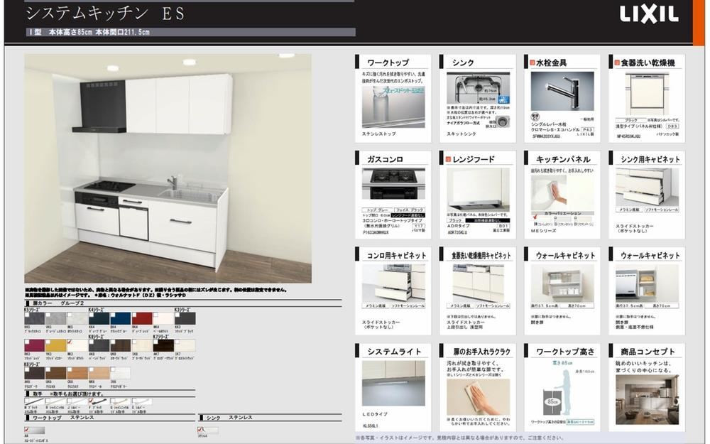The width and height of the screenshot is (710, 444).
Task: Uncheck the ticked black bar handle checkbox
Action: (x=91, y=401)
